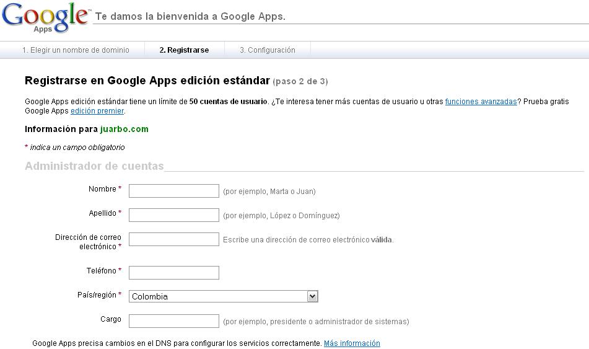Click the 'presidente o administrador de sistemas' hint
This screenshot has height=349, width=589.
(339, 322)
